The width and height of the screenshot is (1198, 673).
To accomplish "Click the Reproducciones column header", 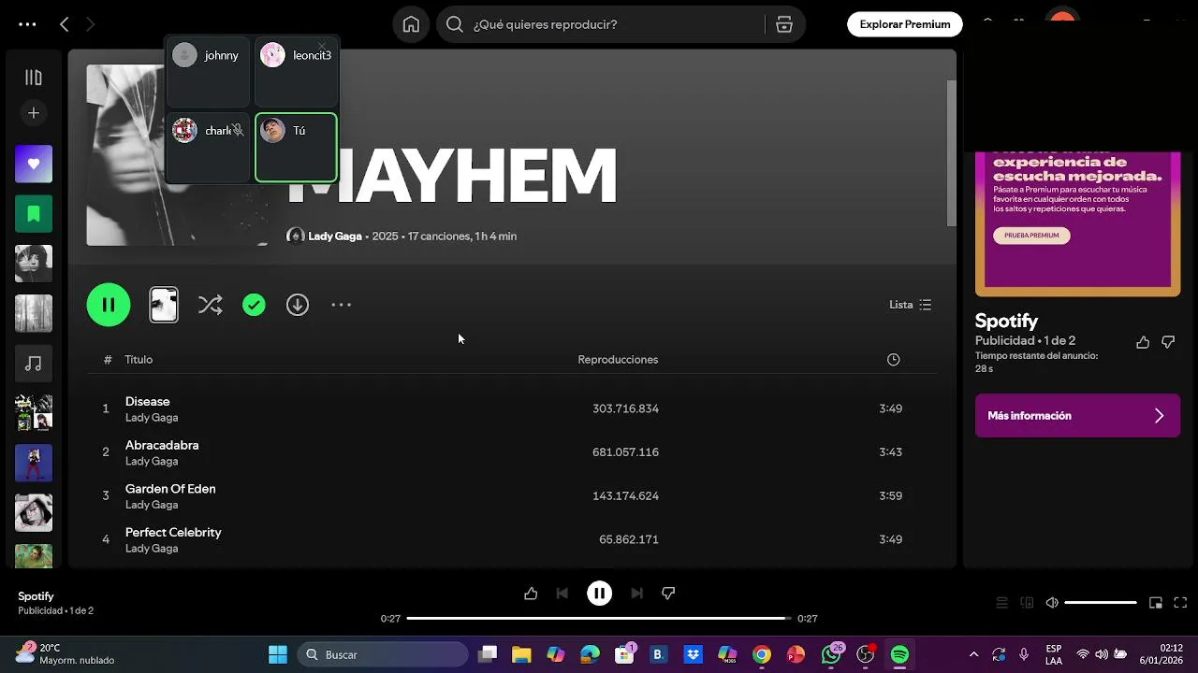I will point(618,360).
